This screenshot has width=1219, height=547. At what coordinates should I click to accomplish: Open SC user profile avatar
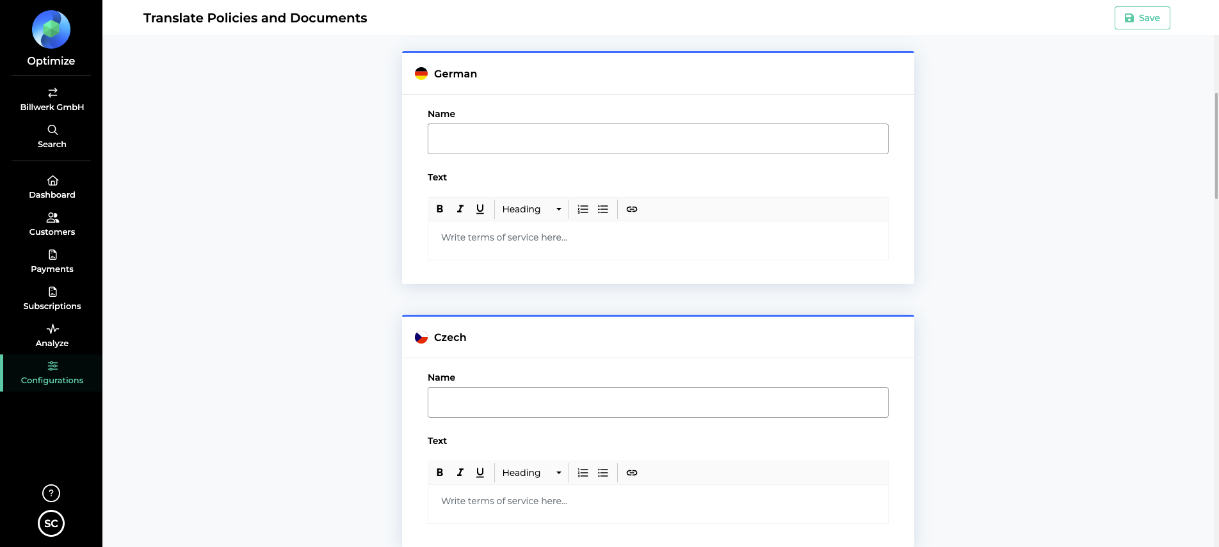[x=51, y=523]
